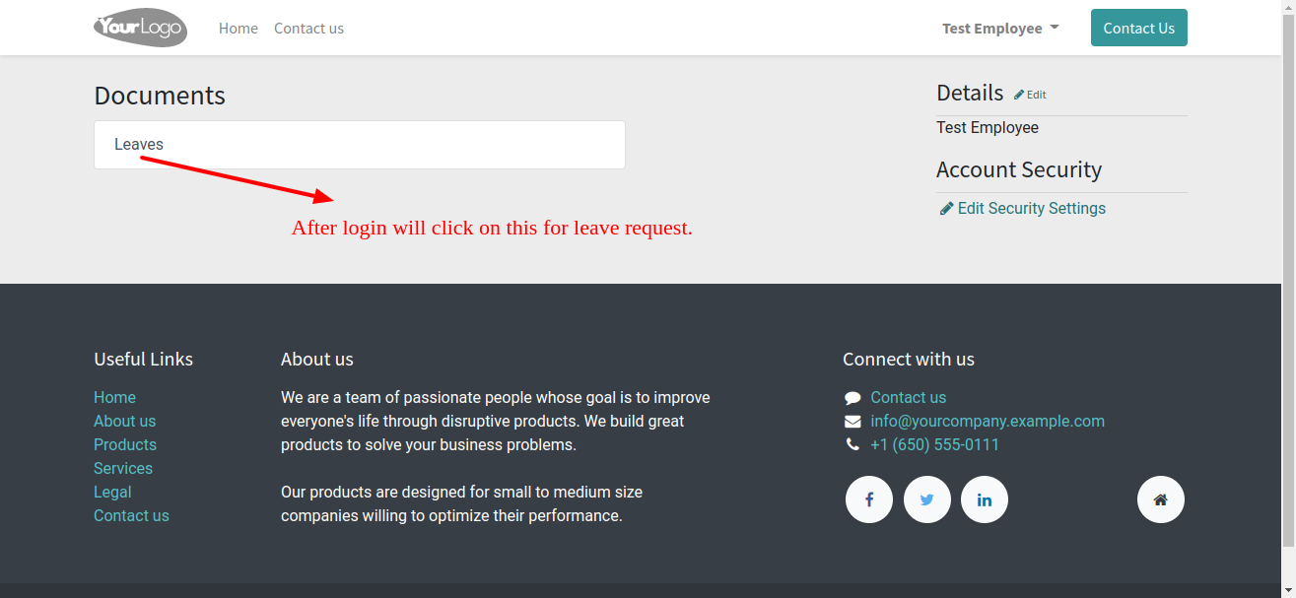1296x598 pixels.
Task: Open the LinkedIn social icon
Action: 985,499
